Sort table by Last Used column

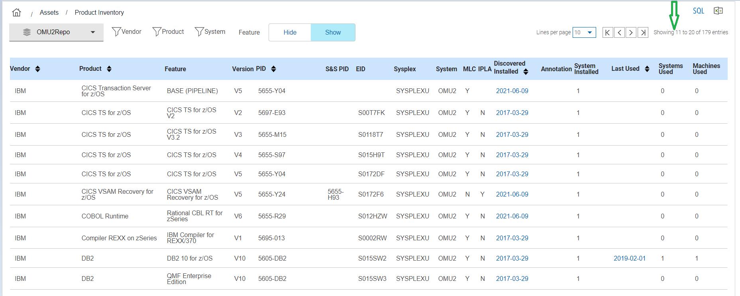pos(647,69)
